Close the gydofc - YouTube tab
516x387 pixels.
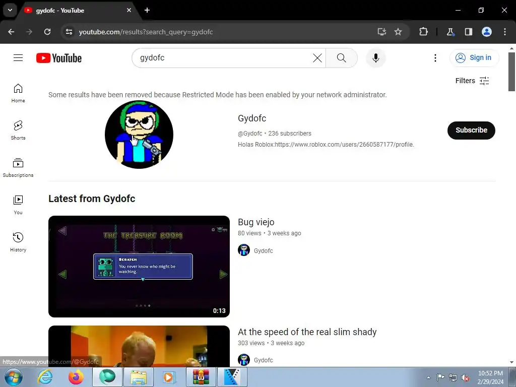click(x=129, y=10)
